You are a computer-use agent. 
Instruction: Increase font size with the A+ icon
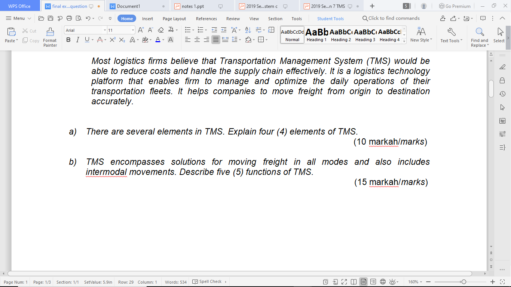141,30
